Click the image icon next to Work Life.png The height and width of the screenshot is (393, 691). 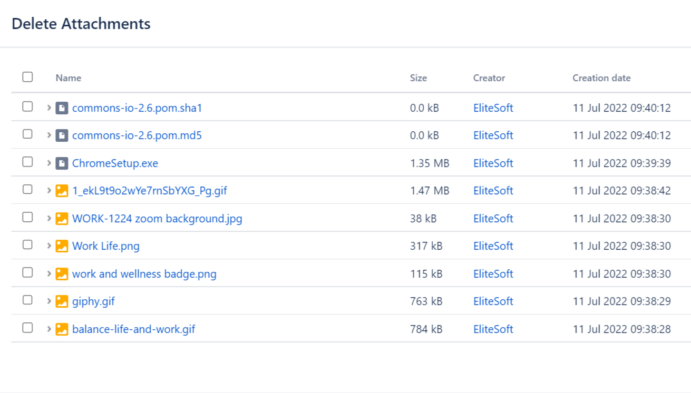(62, 246)
